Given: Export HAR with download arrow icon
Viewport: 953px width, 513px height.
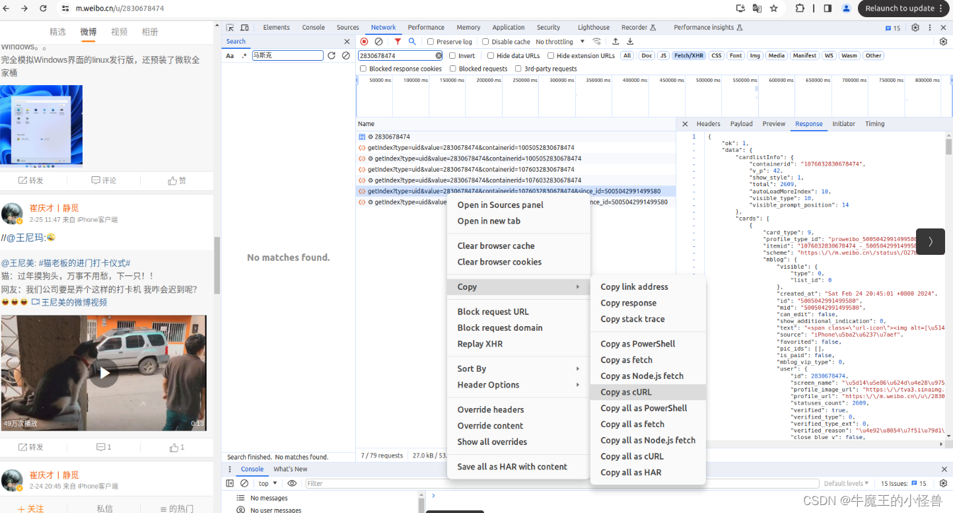Looking at the screenshot, I should pos(630,42).
